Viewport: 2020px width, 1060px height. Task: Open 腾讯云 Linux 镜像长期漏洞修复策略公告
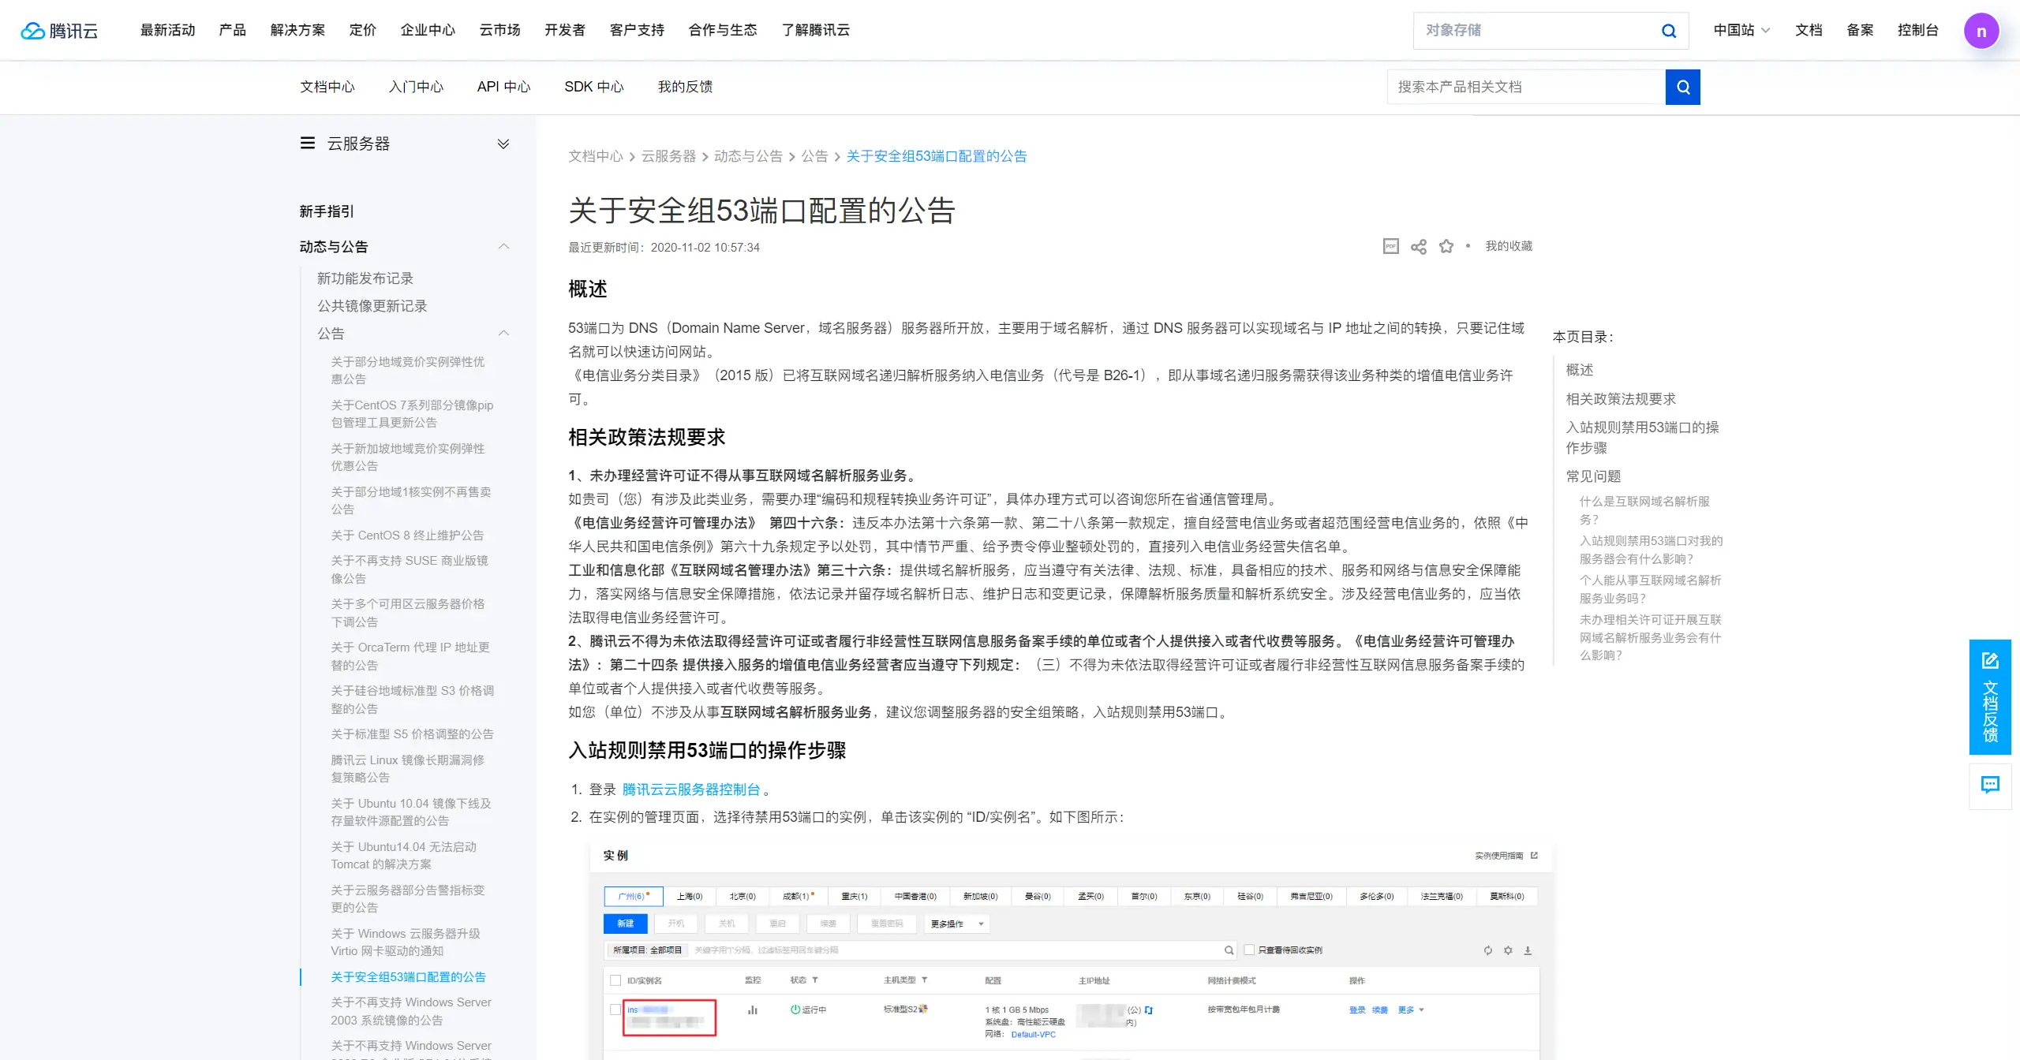point(407,769)
